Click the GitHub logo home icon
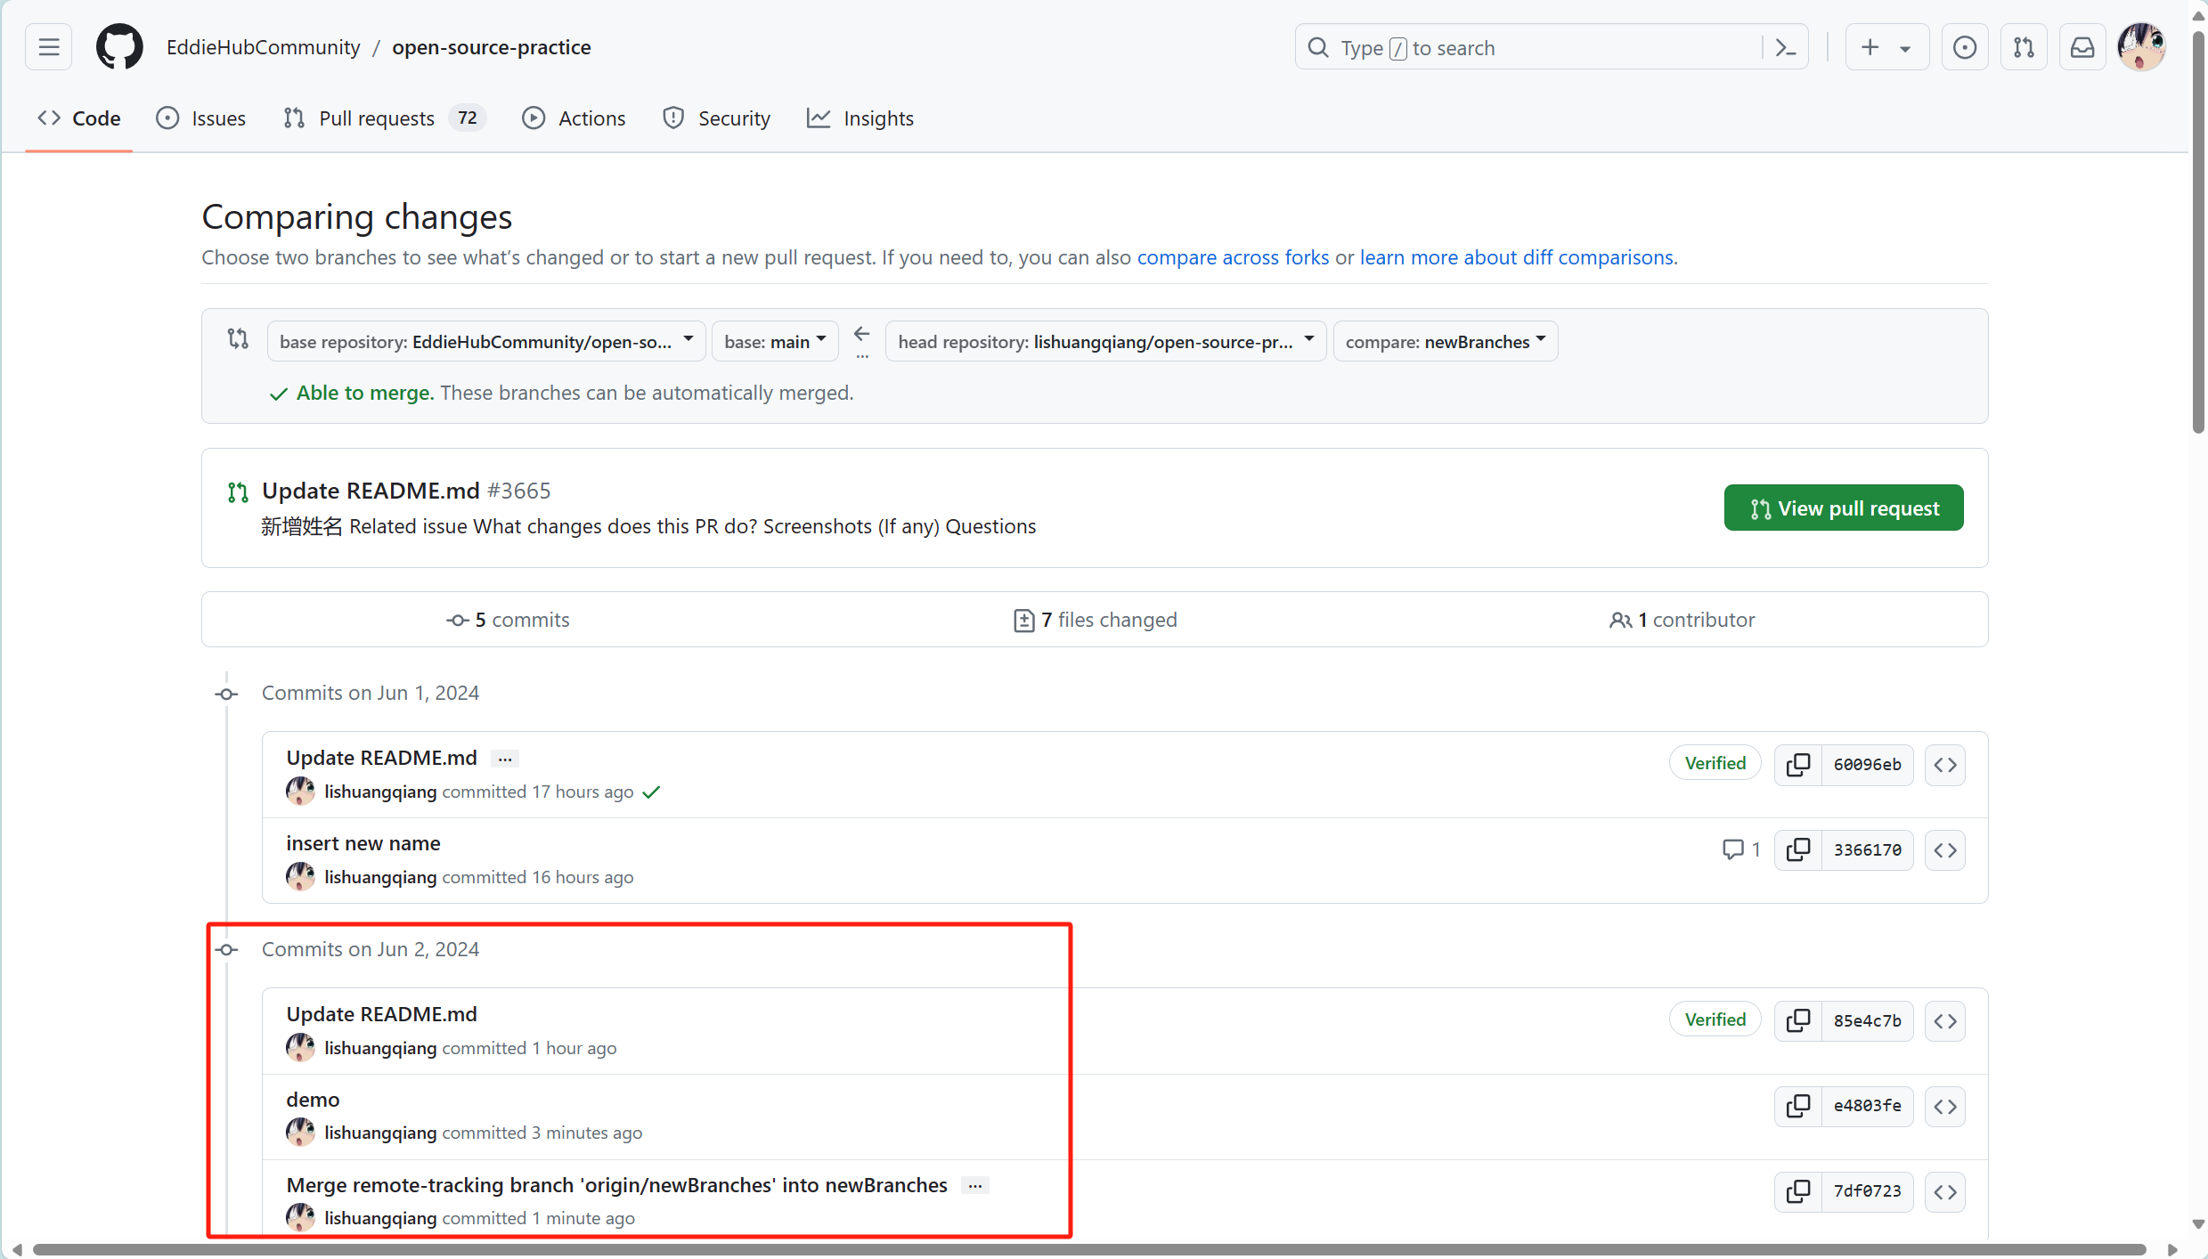 coord(119,47)
